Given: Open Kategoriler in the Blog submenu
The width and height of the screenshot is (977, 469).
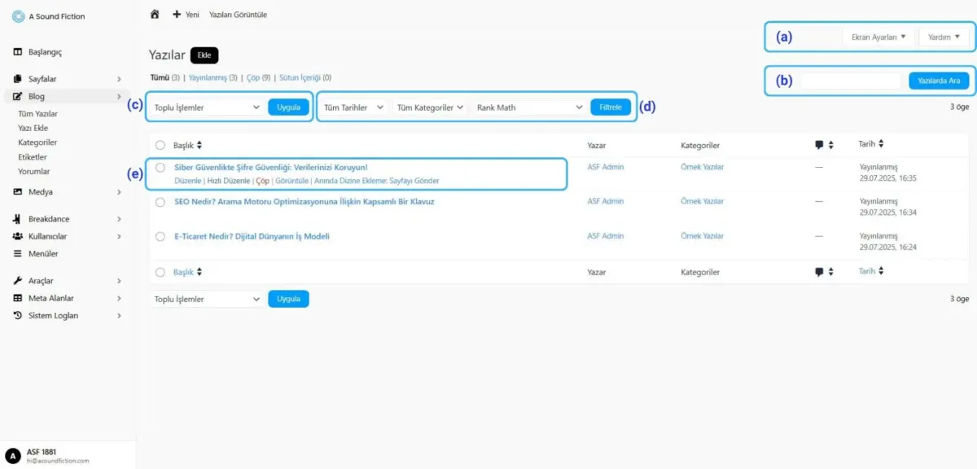Looking at the screenshot, I should [x=37, y=142].
